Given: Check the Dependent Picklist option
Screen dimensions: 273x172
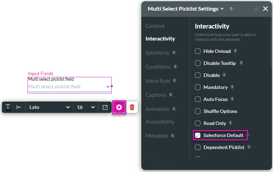Looking at the screenshot, I should pos(198,147).
